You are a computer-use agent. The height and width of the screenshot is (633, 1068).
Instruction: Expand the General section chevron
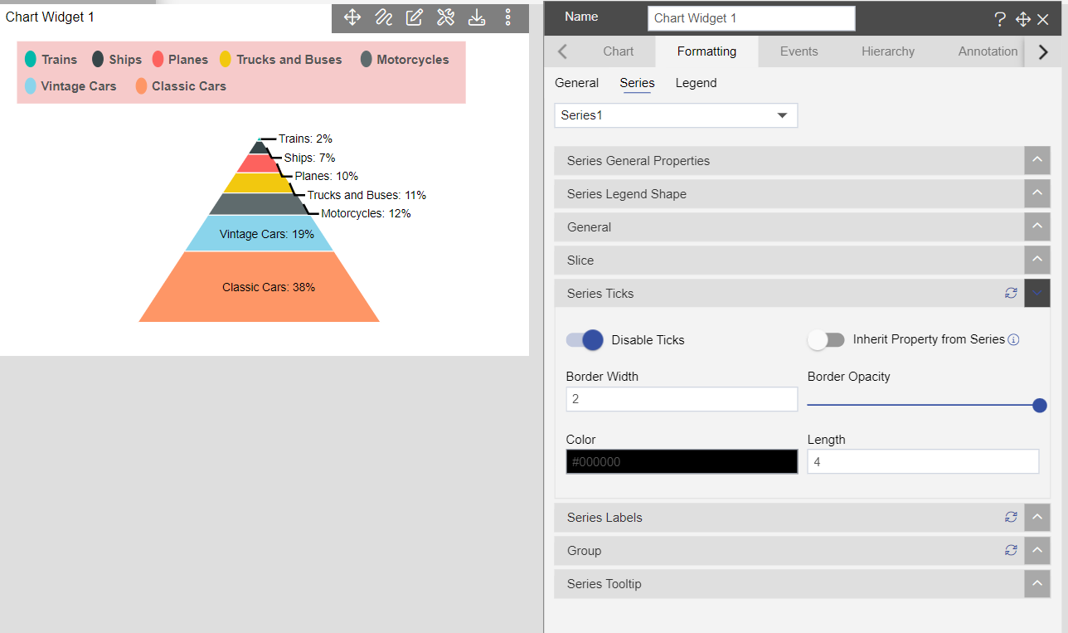click(x=1036, y=226)
